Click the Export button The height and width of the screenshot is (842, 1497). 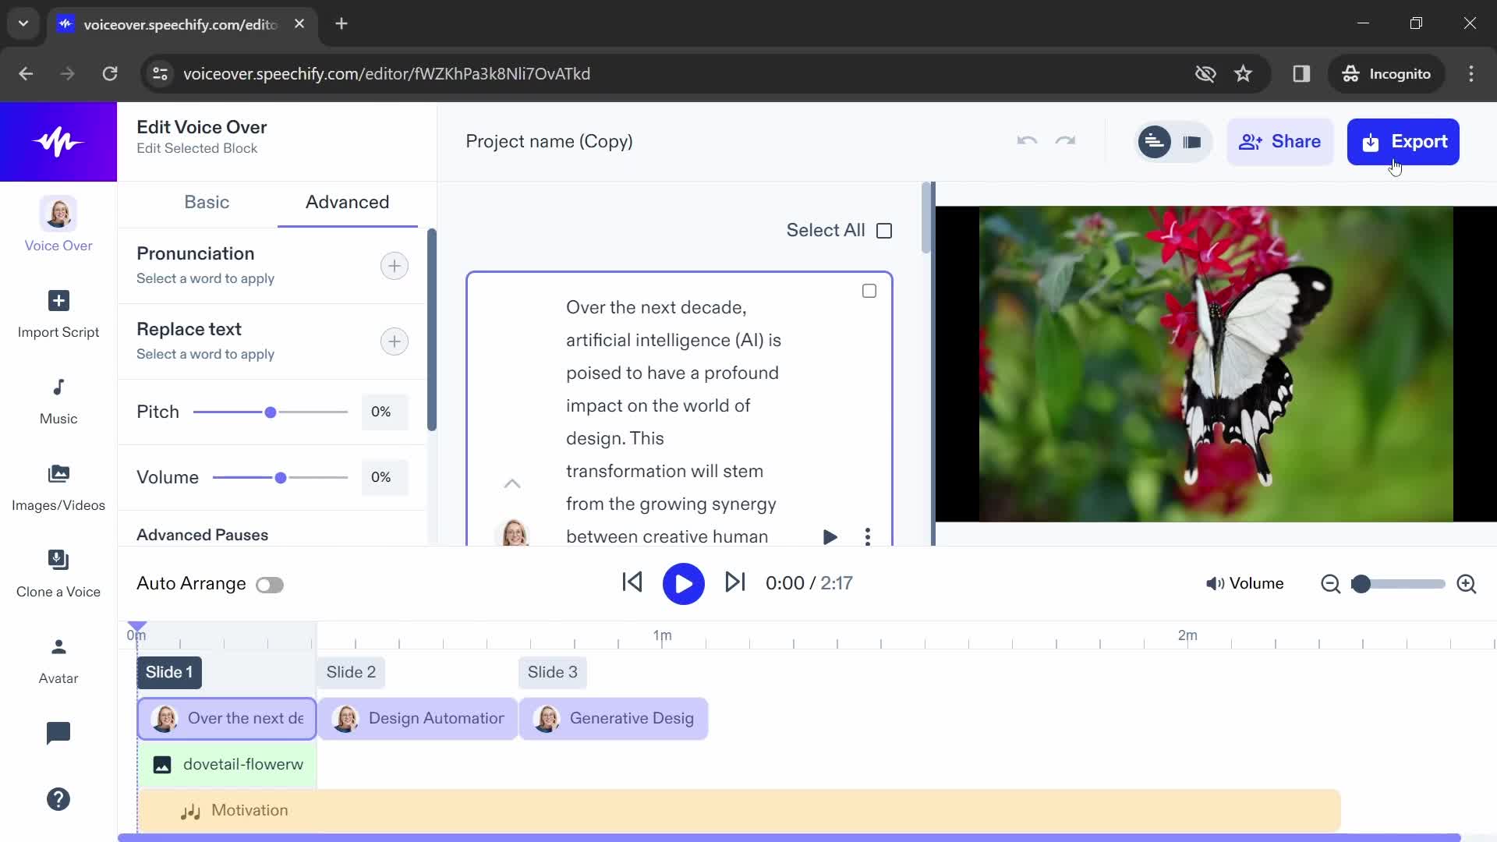(x=1403, y=141)
